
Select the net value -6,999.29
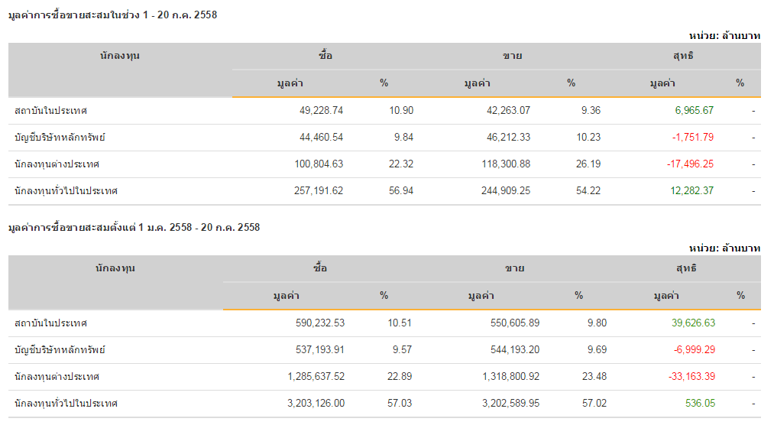(695, 350)
